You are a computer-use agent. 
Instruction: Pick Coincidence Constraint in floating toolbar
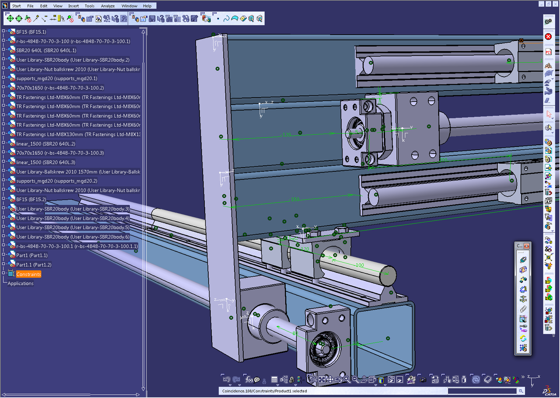pos(523,260)
